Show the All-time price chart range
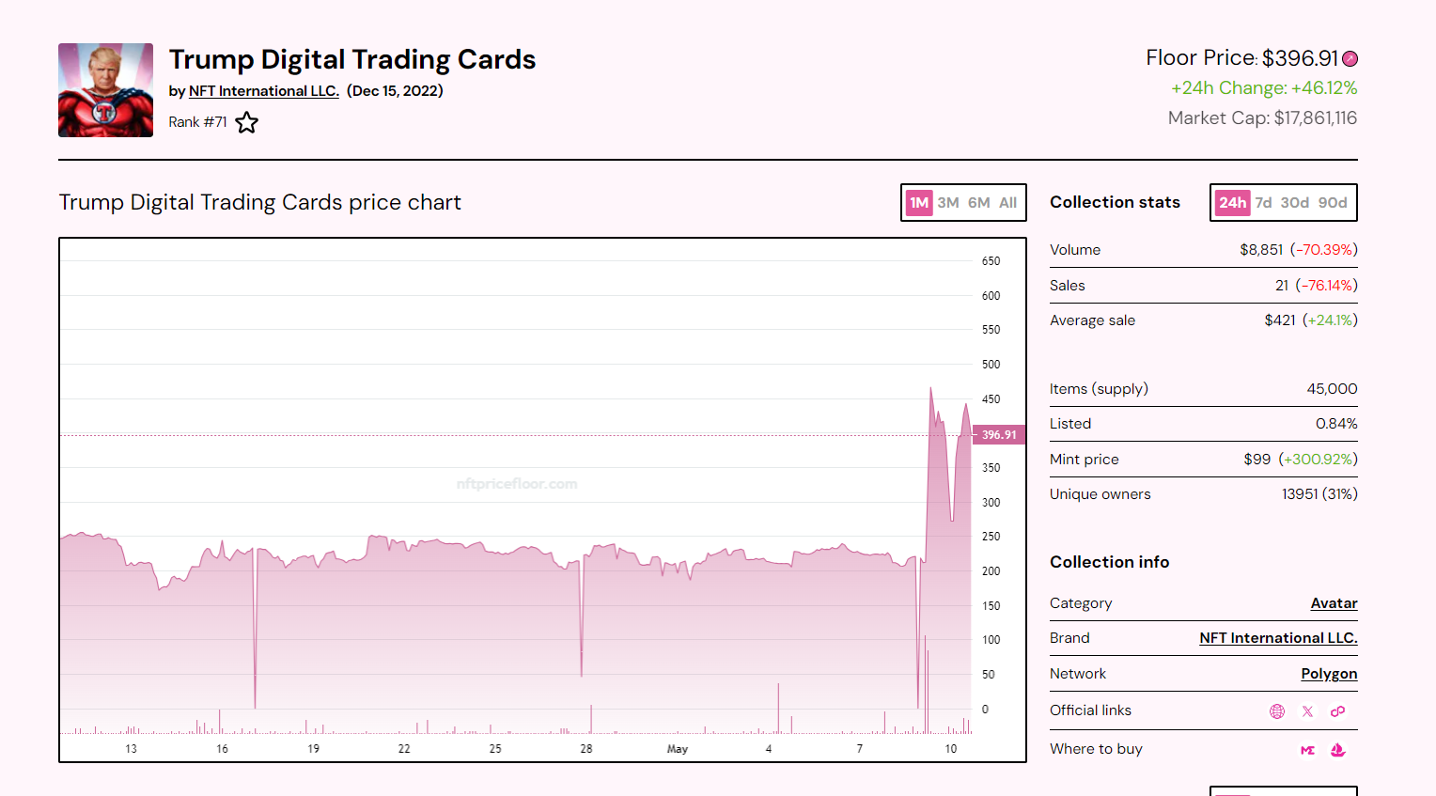 (1007, 203)
